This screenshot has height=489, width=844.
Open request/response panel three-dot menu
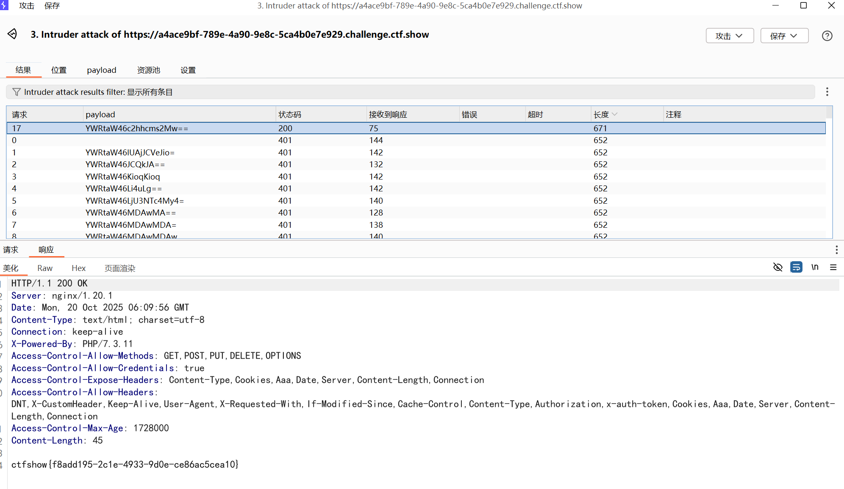click(836, 250)
